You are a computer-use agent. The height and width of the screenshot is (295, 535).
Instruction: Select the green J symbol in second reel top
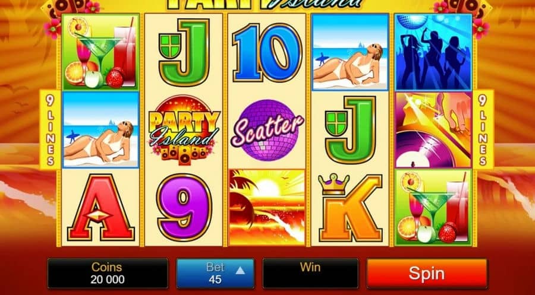pyautogui.click(x=184, y=52)
